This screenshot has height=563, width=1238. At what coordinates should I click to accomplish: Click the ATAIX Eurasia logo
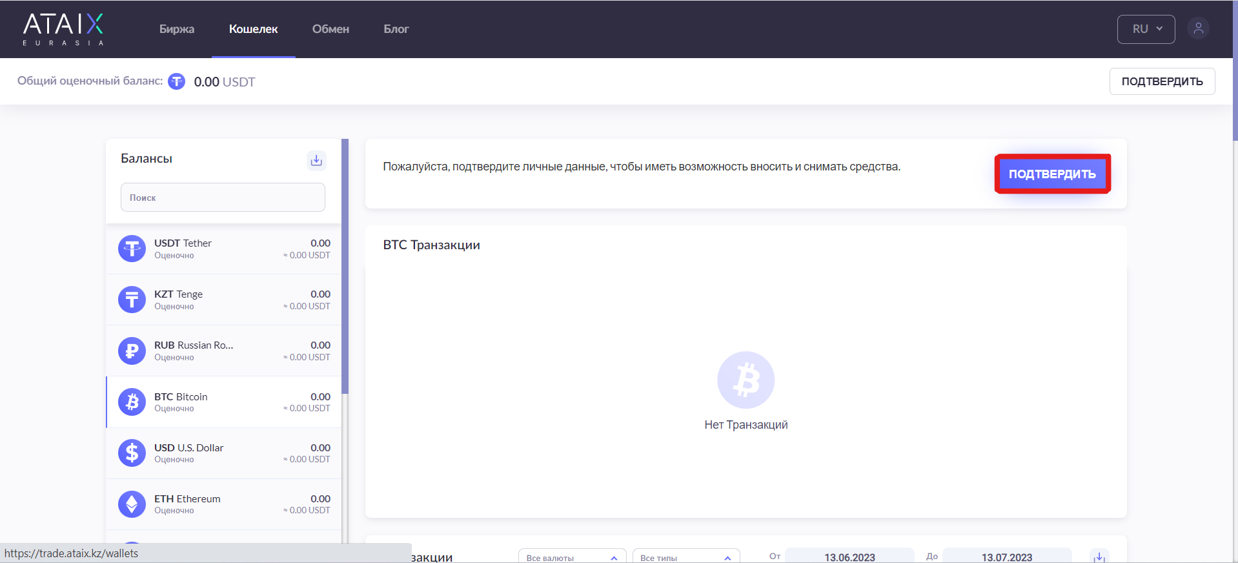(x=63, y=29)
